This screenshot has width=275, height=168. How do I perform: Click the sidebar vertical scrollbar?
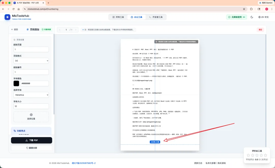point(54,74)
